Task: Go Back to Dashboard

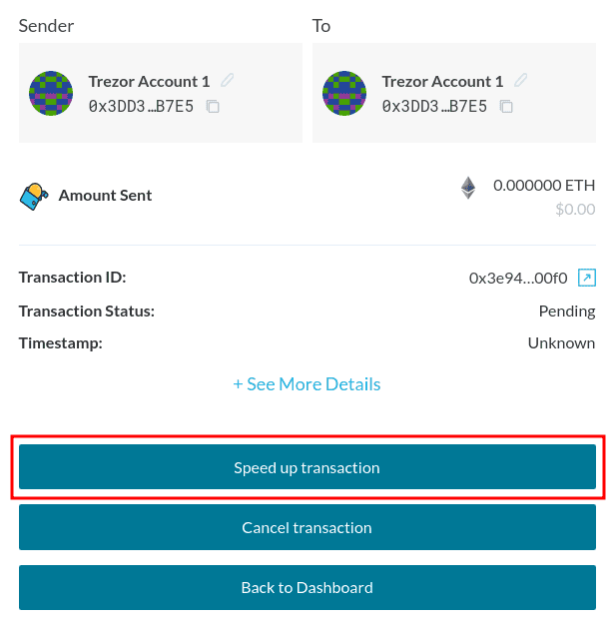Action: [308, 587]
